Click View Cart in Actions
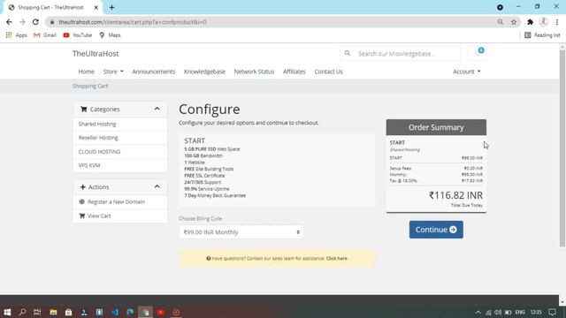The width and height of the screenshot is (566, 318). click(120, 216)
